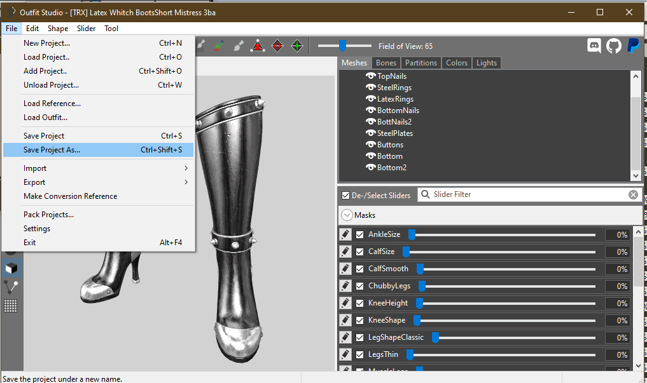Click the cube icon in left sidebar

tap(11, 269)
